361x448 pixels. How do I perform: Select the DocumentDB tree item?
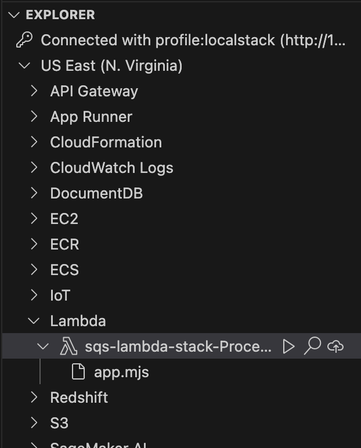[x=96, y=193]
